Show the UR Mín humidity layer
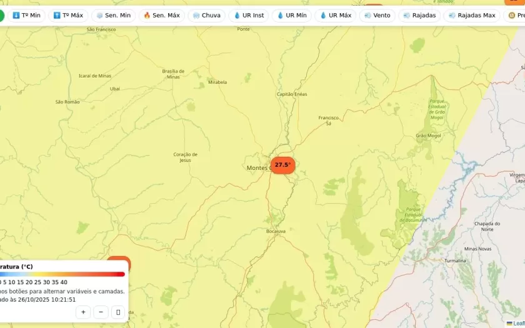 [292, 16]
